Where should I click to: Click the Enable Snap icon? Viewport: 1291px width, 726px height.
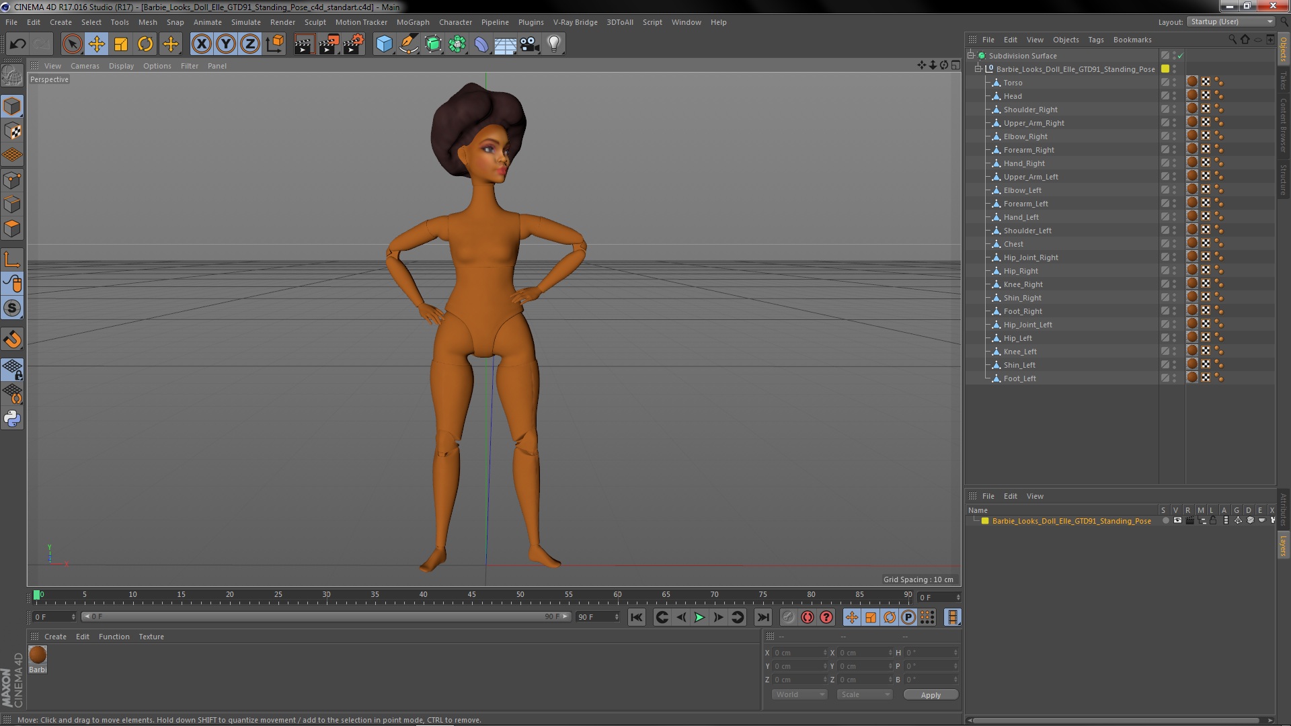coord(12,339)
